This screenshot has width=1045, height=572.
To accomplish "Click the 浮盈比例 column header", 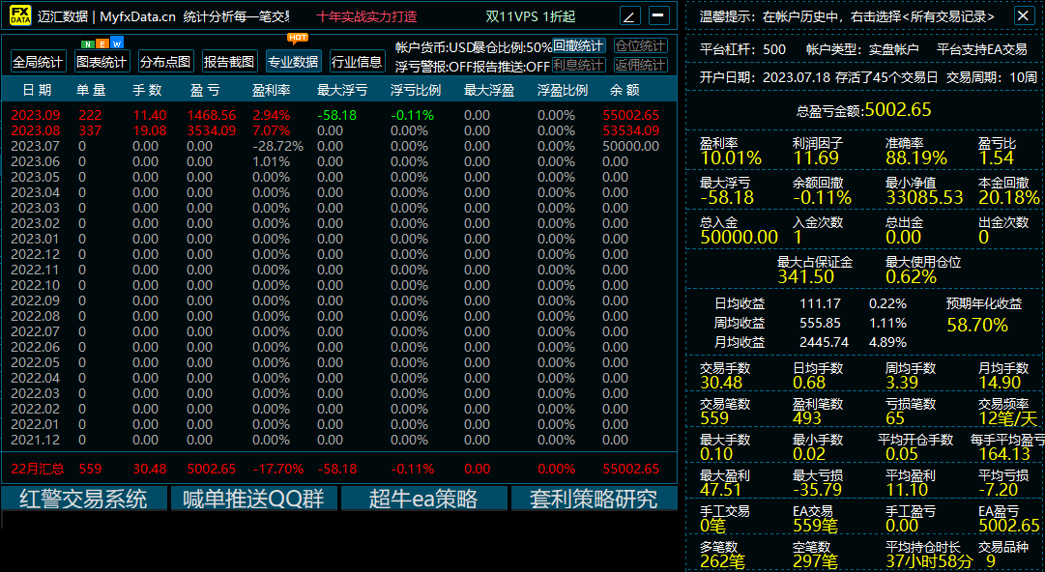I will pos(563,90).
